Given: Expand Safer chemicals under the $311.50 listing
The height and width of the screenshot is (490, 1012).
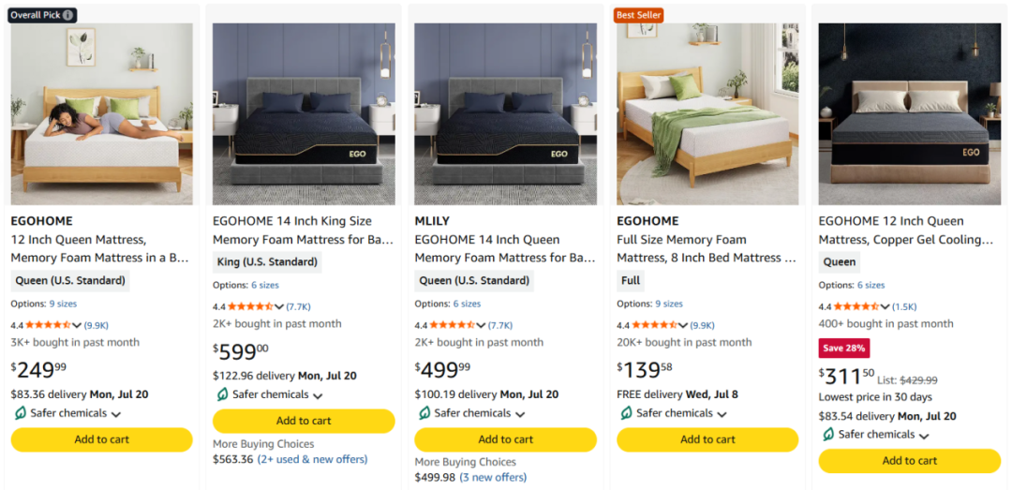Looking at the screenshot, I should pyautogui.click(x=924, y=436).
